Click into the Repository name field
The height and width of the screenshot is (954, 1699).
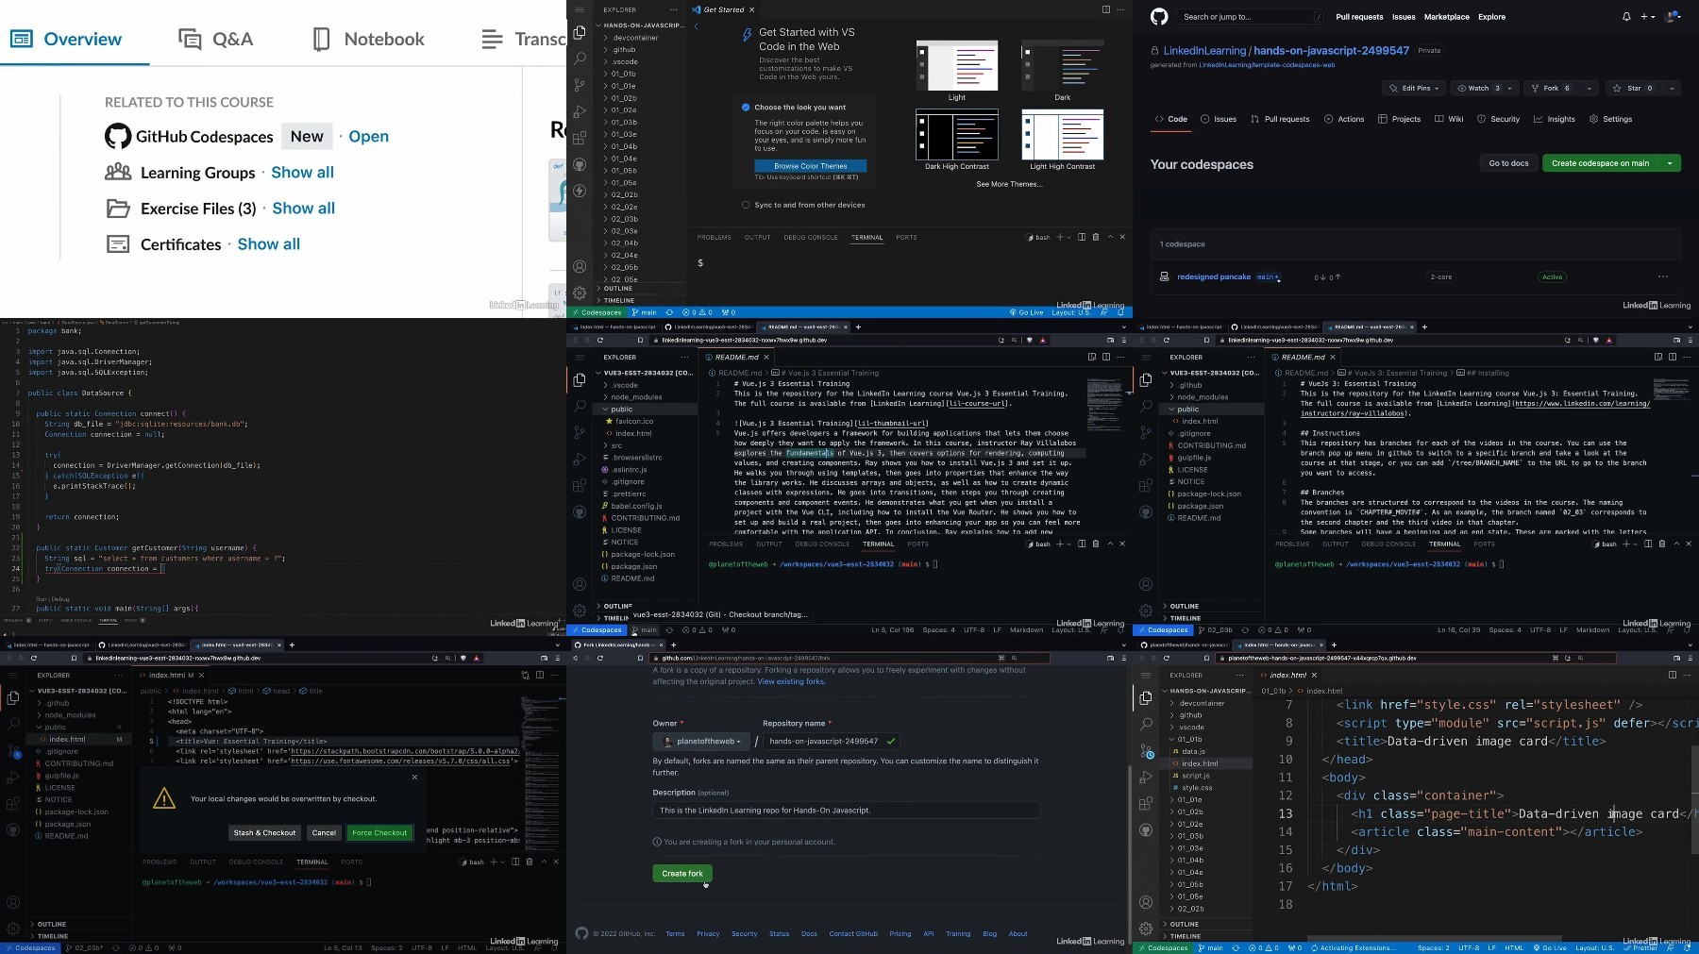(x=832, y=742)
